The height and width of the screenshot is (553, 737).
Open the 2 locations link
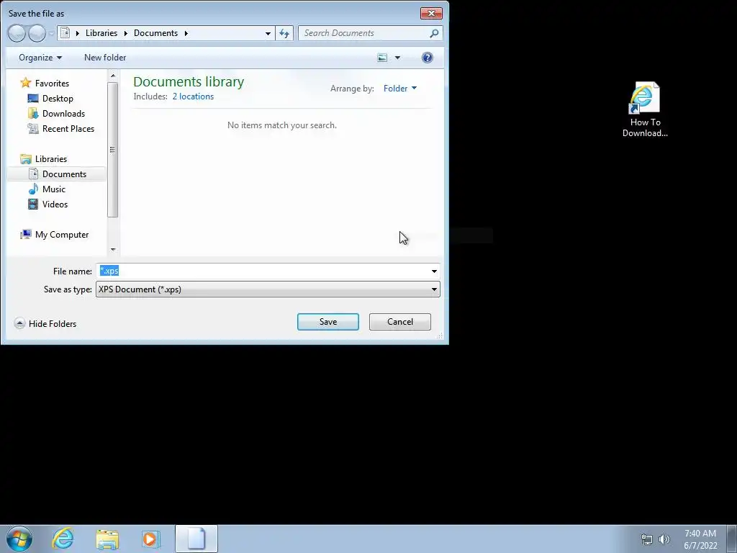193,96
